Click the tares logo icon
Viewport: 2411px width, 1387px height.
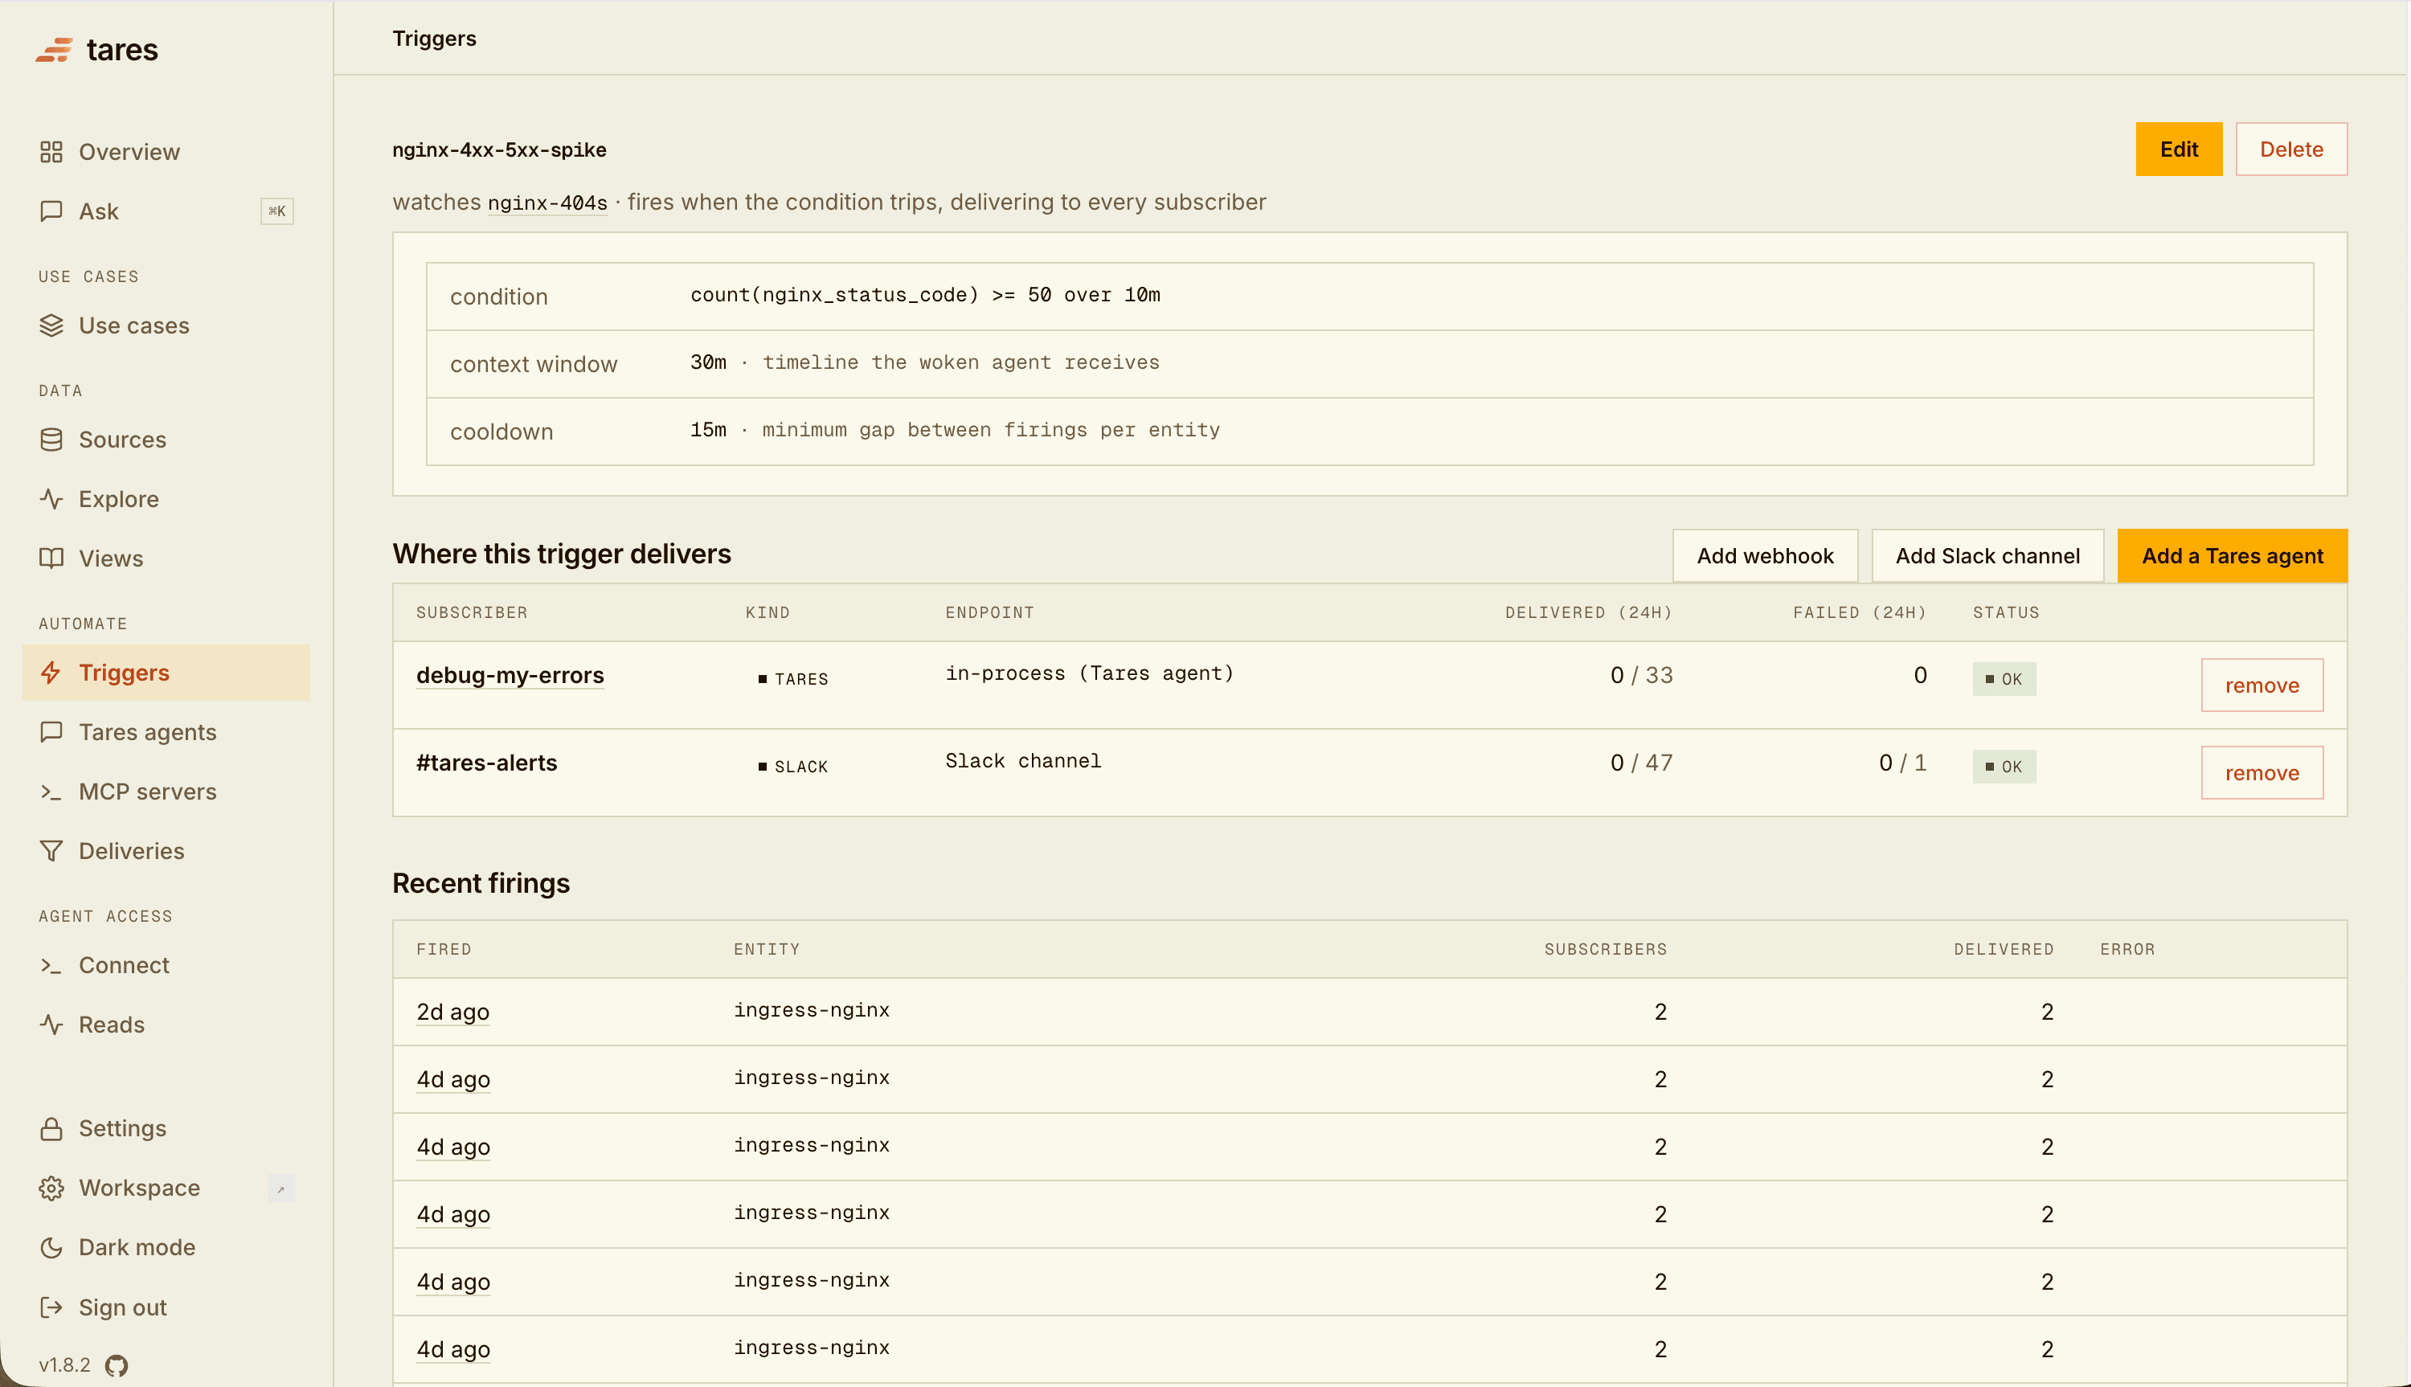click(55, 50)
